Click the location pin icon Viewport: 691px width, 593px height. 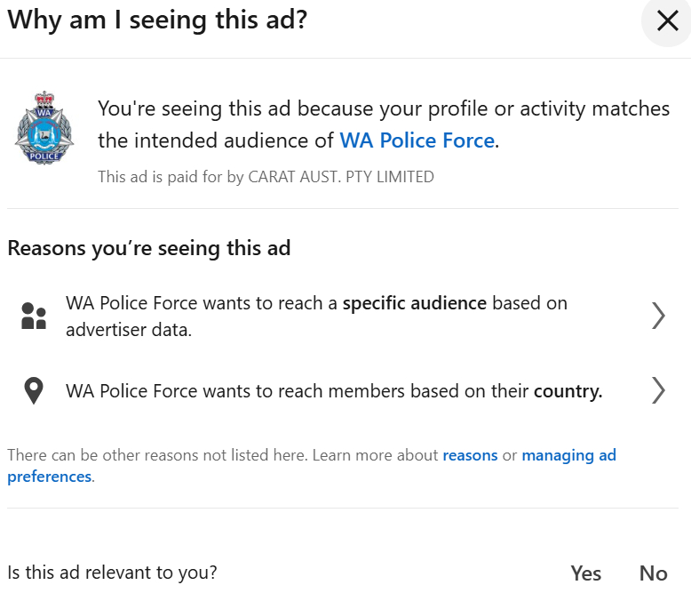34,390
